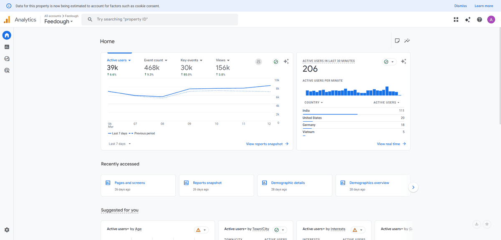Screen dimensions: 501x240
Task: Open the notes icon next to Home title
Action: pyautogui.click(x=397, y=40)
